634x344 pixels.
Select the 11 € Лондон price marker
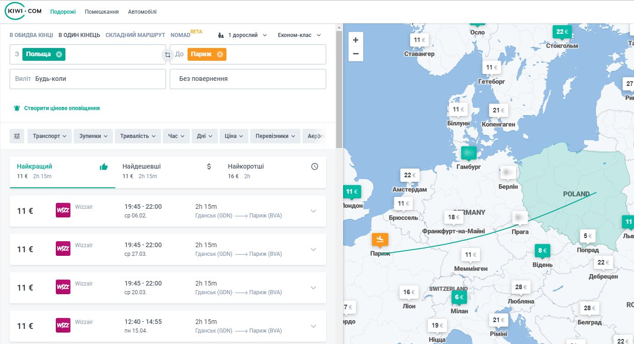point(352,192)
